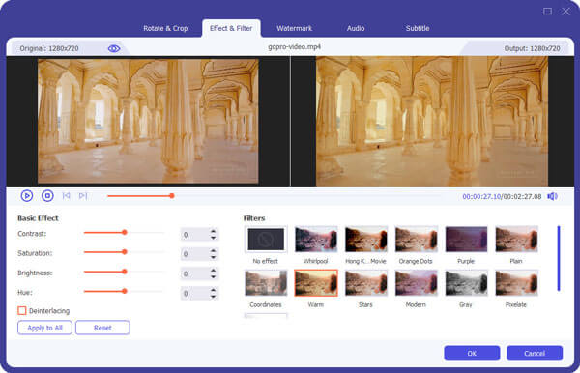The height and width of the screenshot is (373, 580).
Task: Play the video preview
Action: (x=27, y=195)
